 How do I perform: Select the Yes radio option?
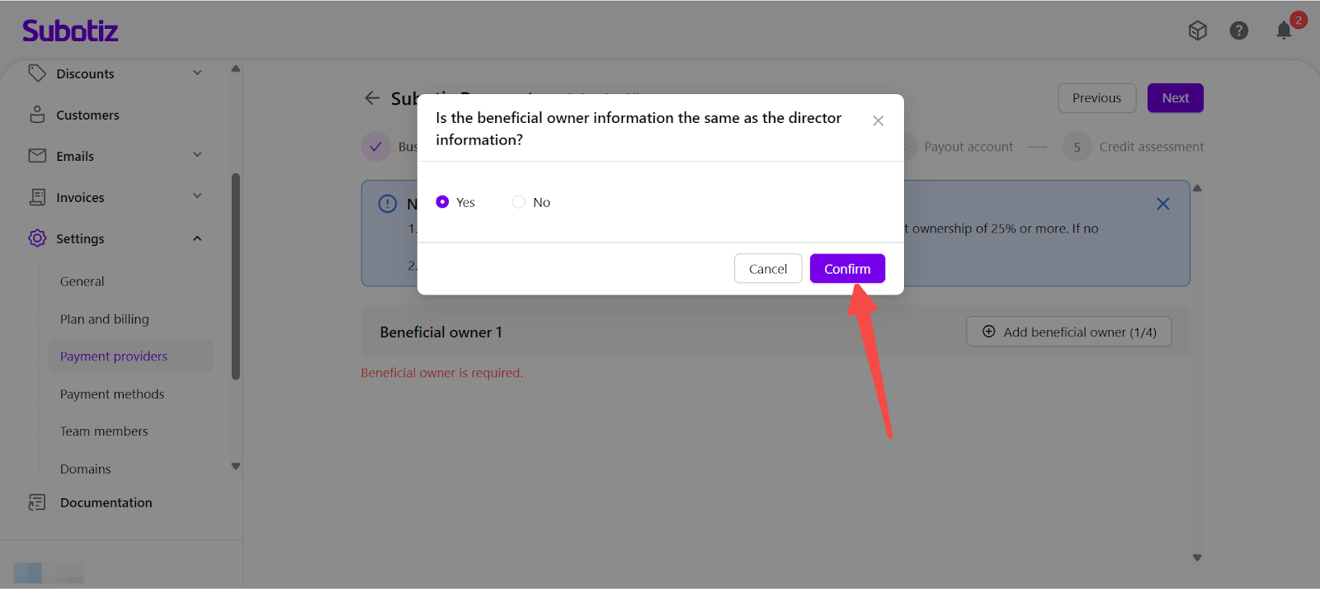[x=443, y=202]
